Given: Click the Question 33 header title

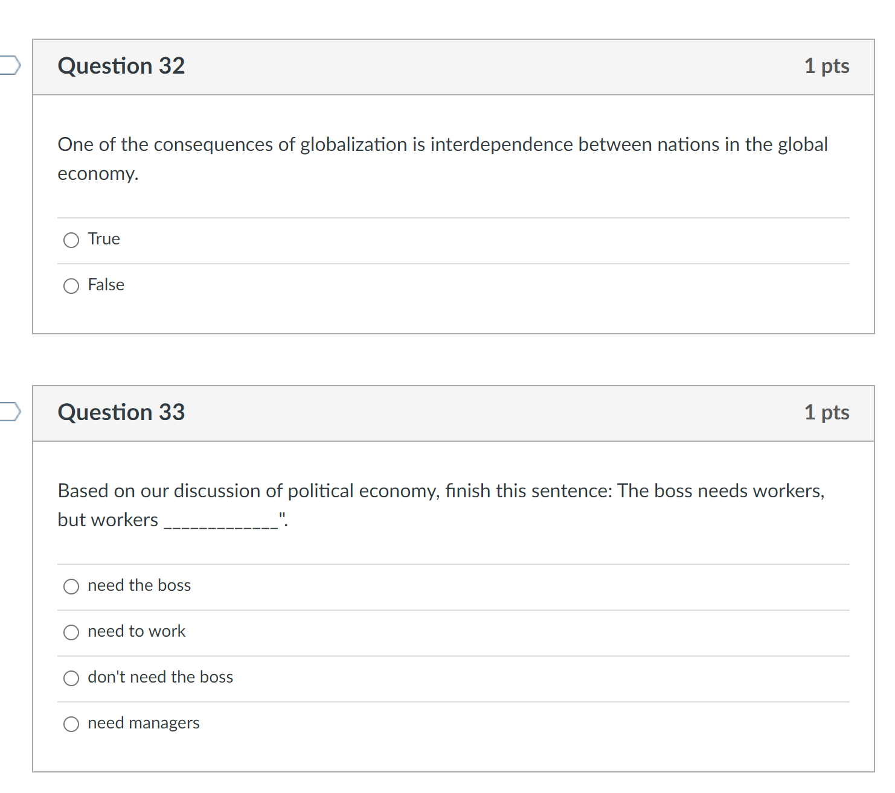Looking at the screenshot, I should pyautogui.click(x=121, y=412).
